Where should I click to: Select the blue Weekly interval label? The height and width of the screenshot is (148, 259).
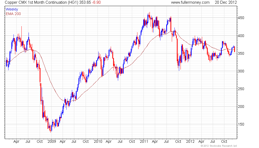12,10
